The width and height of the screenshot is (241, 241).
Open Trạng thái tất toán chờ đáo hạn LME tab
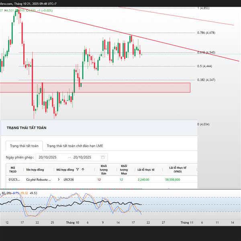pyautogui.click(x=75, y=146)
